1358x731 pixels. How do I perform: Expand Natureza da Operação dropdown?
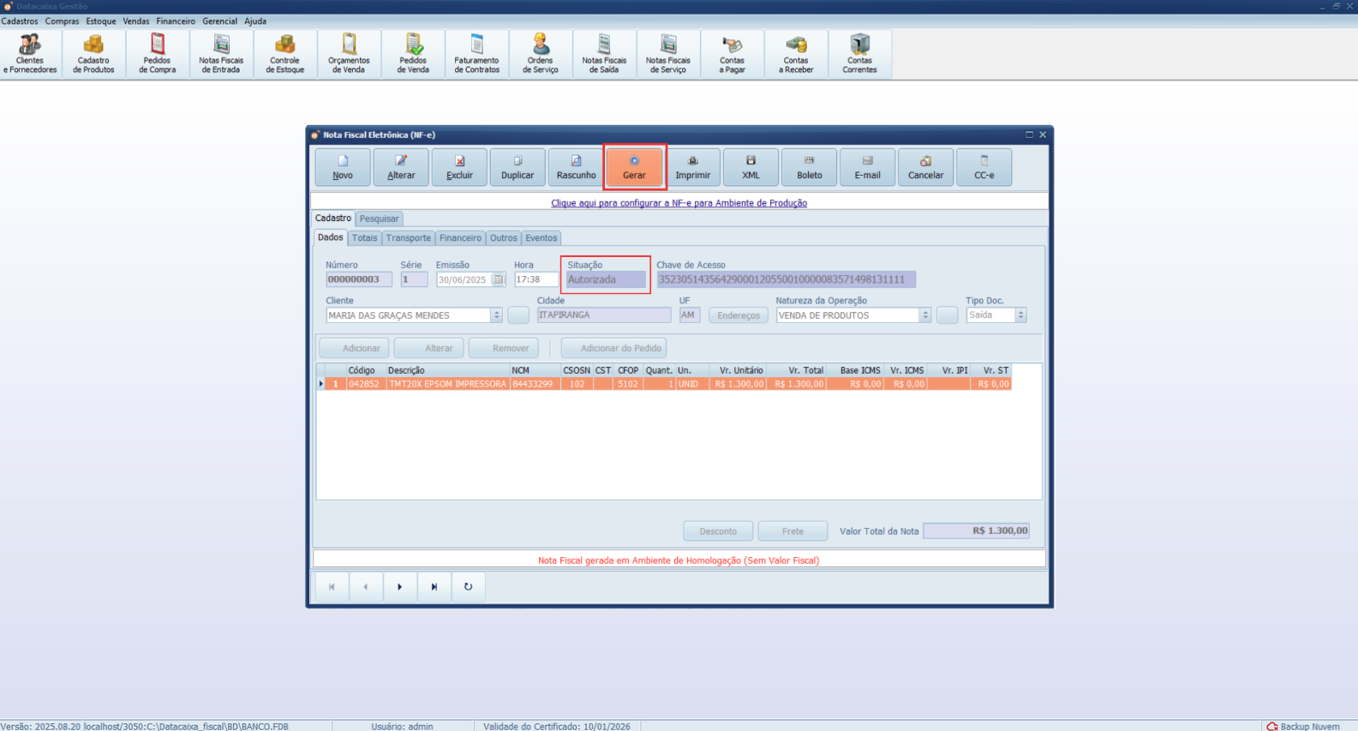click(924, 315)
